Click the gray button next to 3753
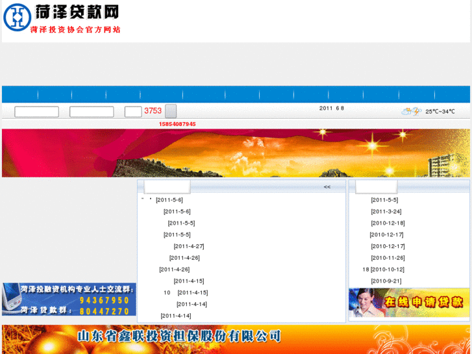 [171, 111]
